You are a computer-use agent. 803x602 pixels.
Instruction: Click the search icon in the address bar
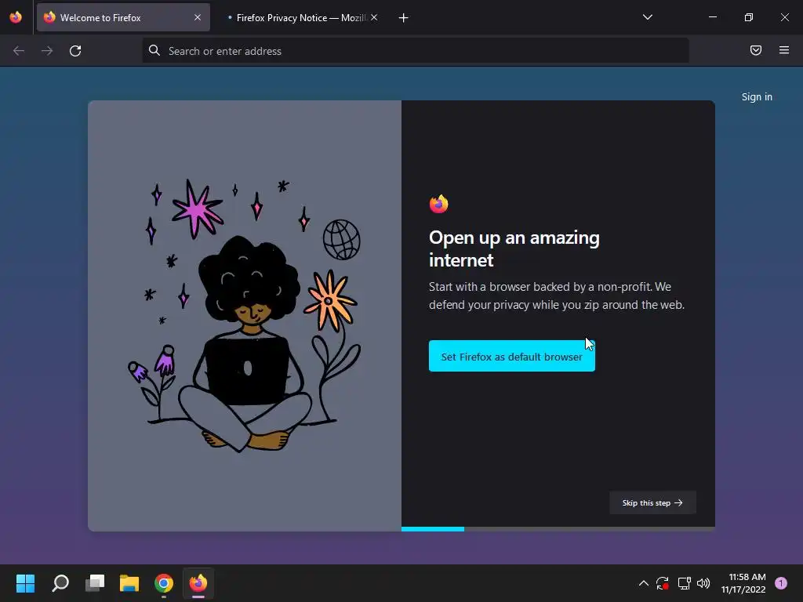154,50
